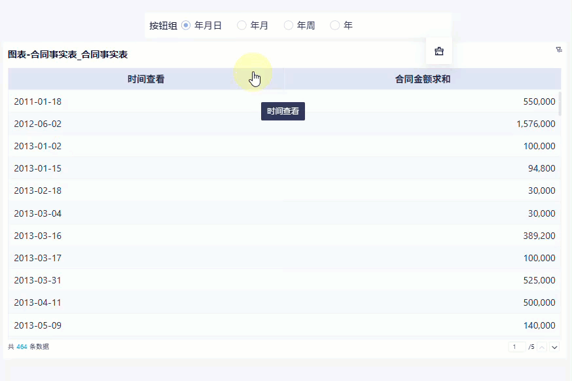Click the date cell 2011-01-18
Viewport: 572px width, 381px height.
(37, 101)
